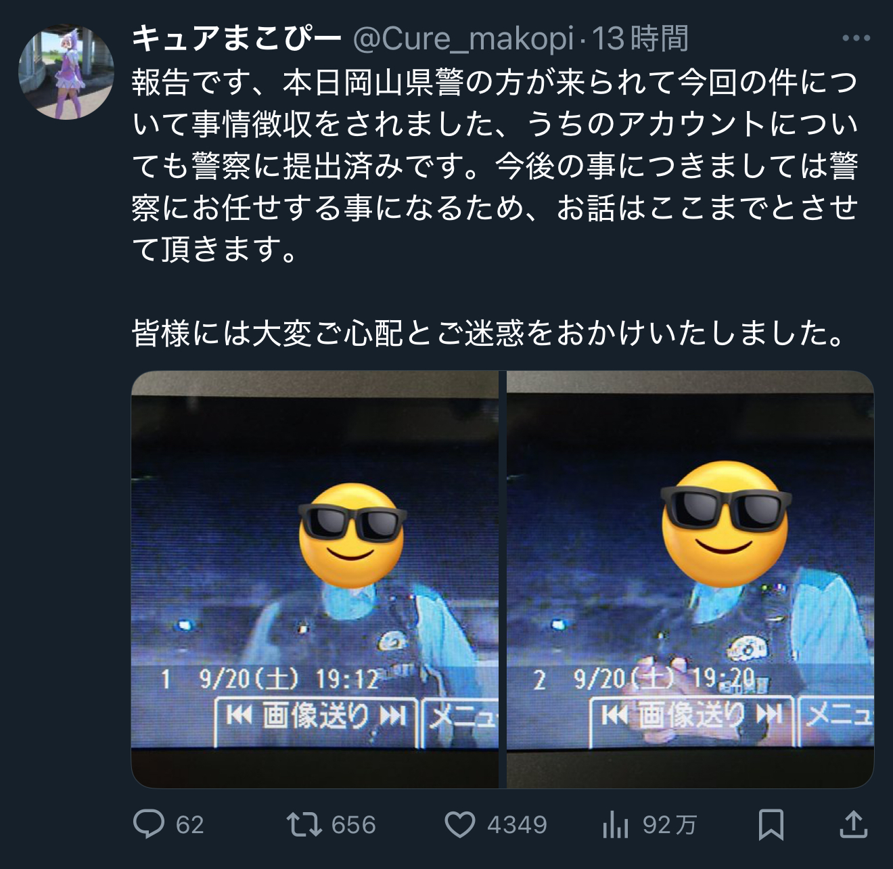Click the sunglasses emoji in left photo
Screen dimensions: 893x869
click(x=352, y=535)
